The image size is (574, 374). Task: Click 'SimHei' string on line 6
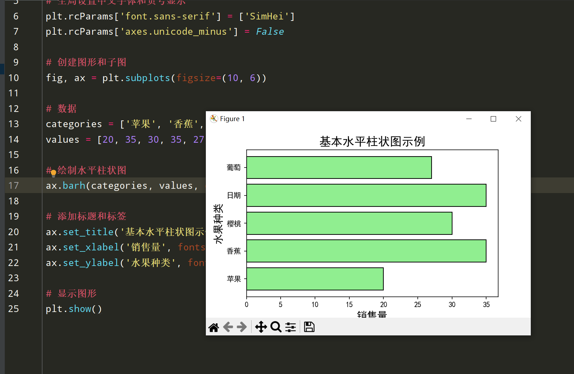coord(267,16)
